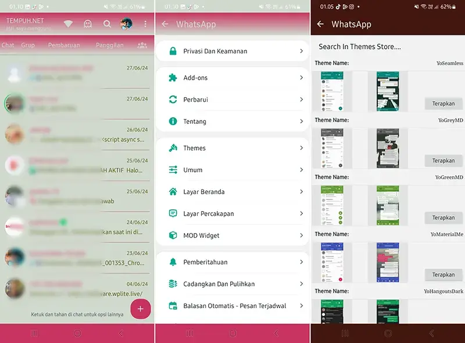
Task: Apply the YoGreyMD theme with Terapkan
Action: (x=443, y=160)
